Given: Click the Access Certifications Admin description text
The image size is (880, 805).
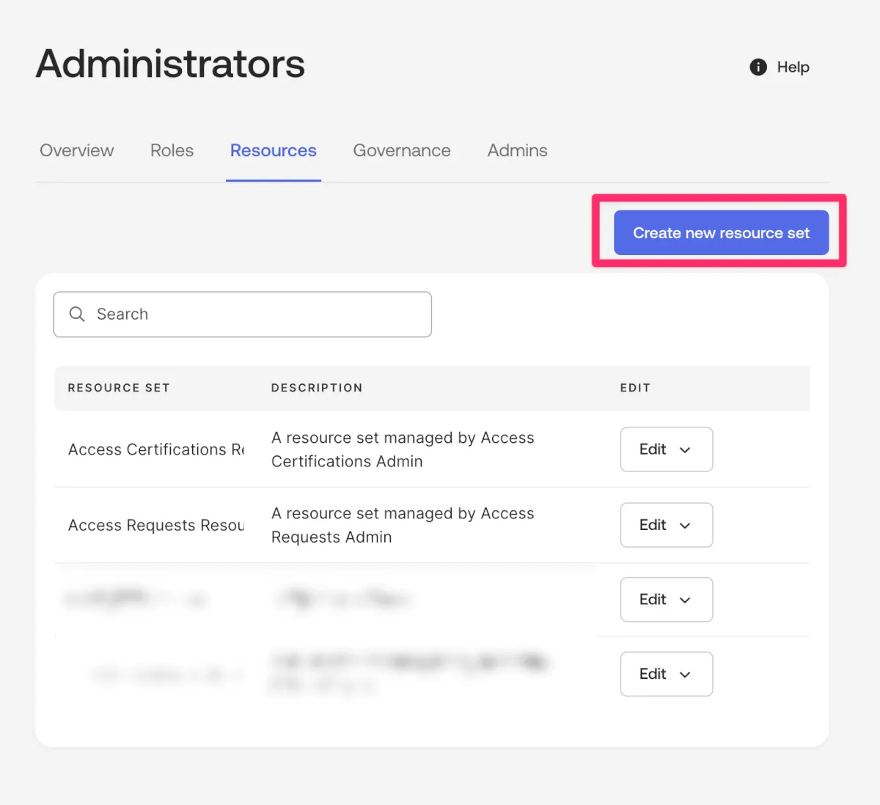Looking at the screenshot, I should 403,449.
